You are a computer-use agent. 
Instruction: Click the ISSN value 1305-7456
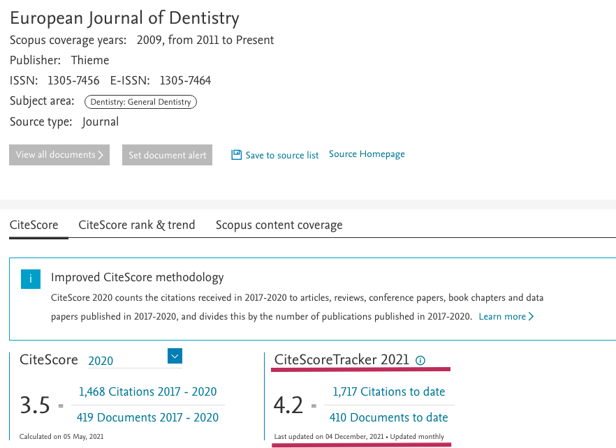click(73, 80)
